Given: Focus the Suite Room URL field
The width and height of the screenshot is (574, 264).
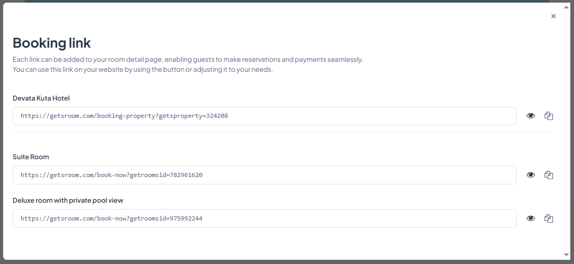Looking at the screenshot, I should (264, 175).
